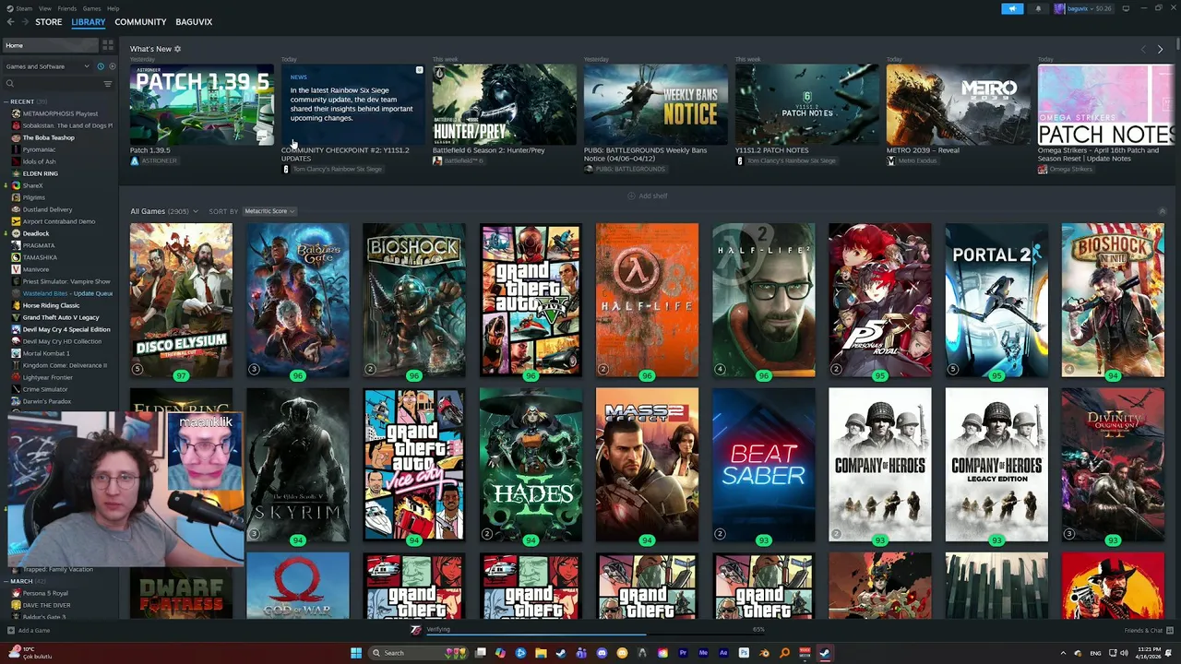Show next What's New items
This screenshot has width=1181, height=664.
1160,49
